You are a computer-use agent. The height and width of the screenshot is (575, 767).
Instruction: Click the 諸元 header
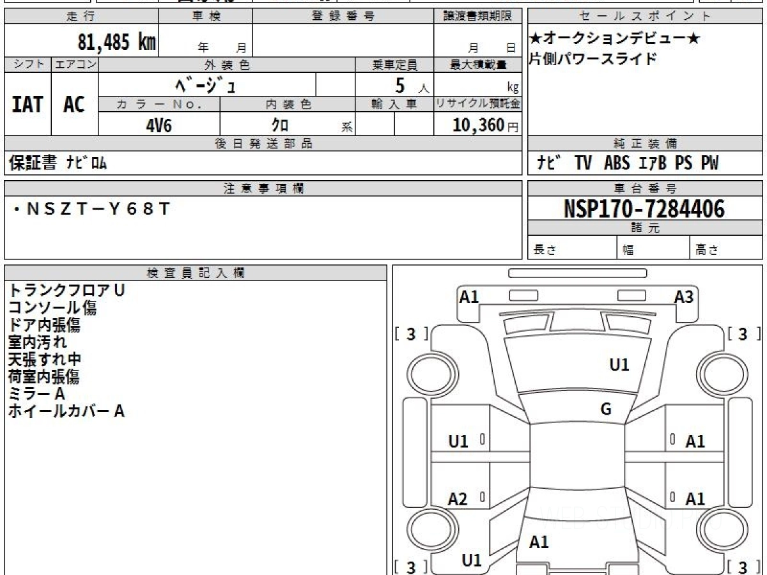pyautogui.click(x=646, y=228)
